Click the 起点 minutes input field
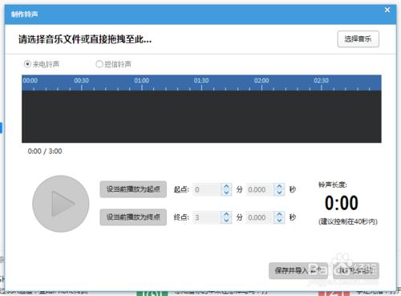This screenshot has height=296, width=401. tap(207, 189)
